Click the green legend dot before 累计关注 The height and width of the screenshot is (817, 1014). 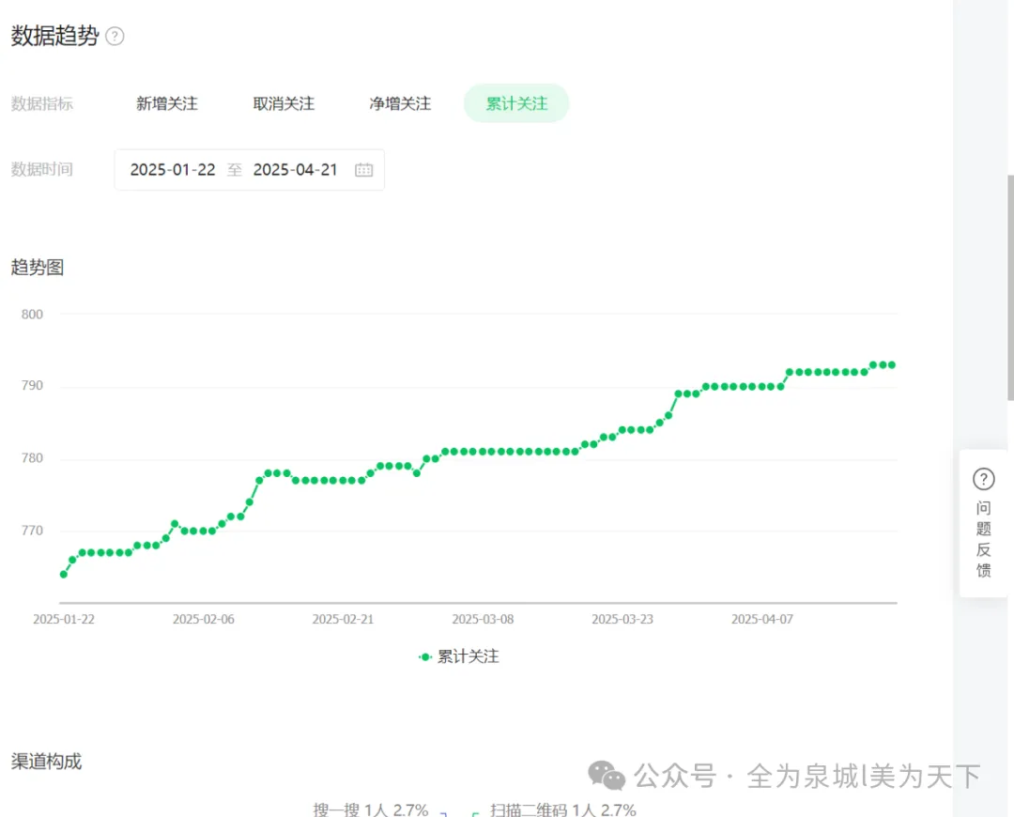[x=423, y=656]
